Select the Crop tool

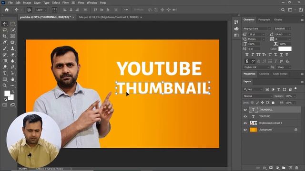pos(5,36)
